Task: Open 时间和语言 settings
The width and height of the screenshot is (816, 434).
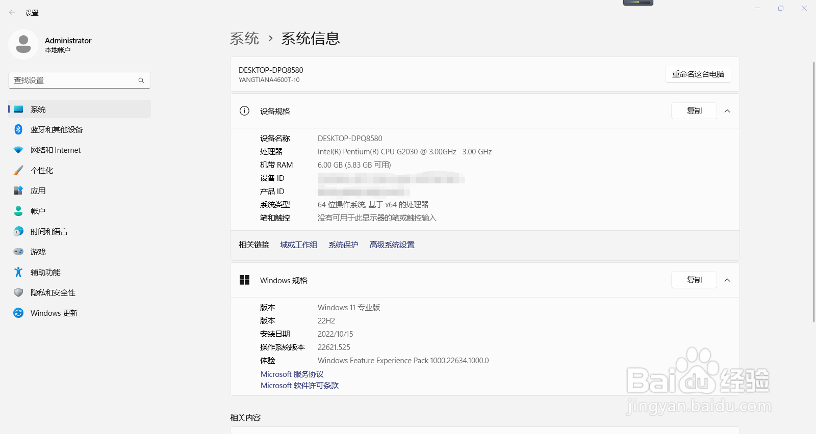Action: coord(80,231)
